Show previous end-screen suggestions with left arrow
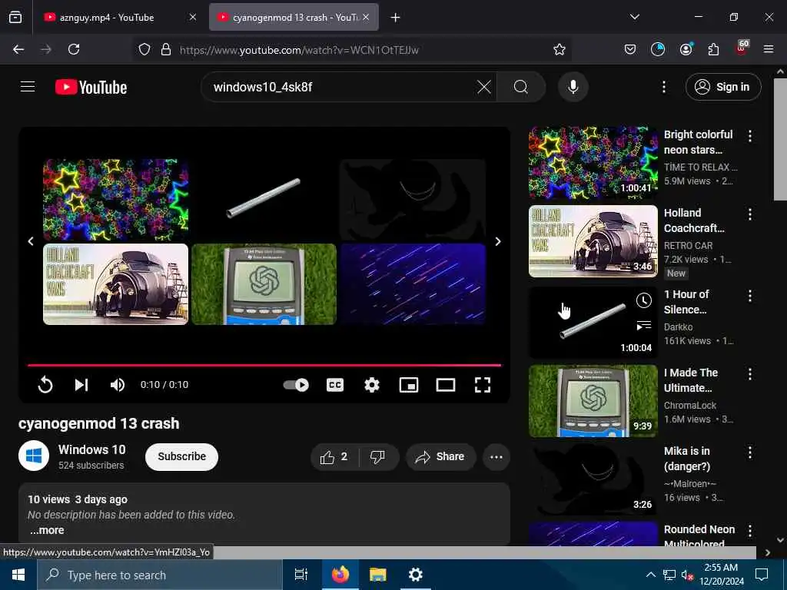This screenshot has height=590, width=787. (x=31, y=241)
